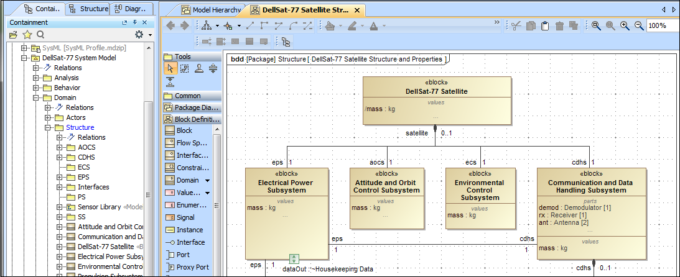Navigate forward with the right arrow icon
This screenshot has width=680, height=277.
[x=185, y=26]
